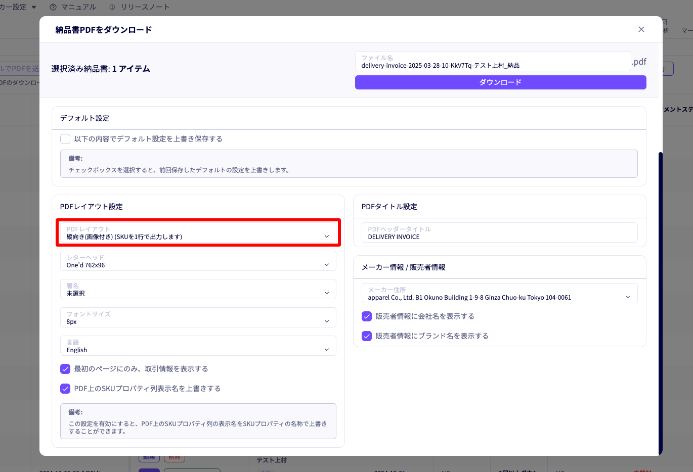Uncheck 販売者情報にブランド名を表示する

[367, 336]
